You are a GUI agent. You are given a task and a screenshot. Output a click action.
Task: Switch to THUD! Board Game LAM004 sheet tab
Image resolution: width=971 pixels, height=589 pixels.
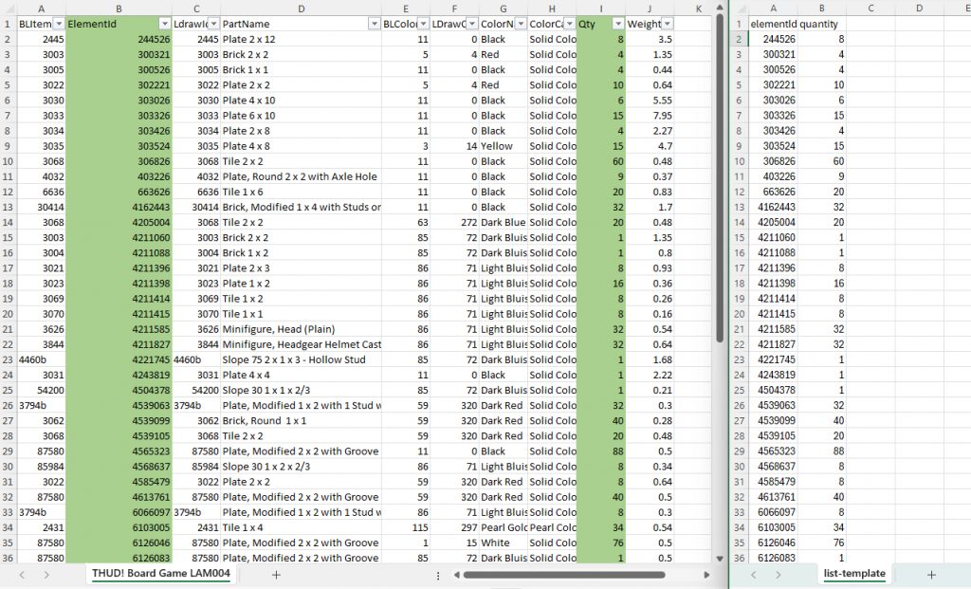click(161, 574)
